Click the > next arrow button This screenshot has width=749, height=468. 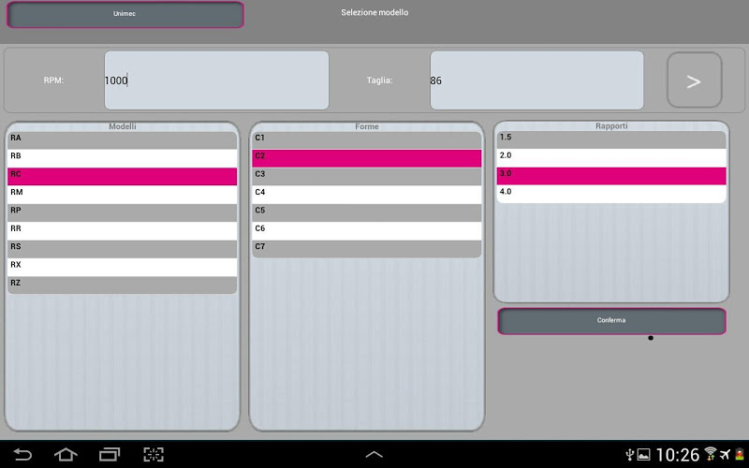694,80
